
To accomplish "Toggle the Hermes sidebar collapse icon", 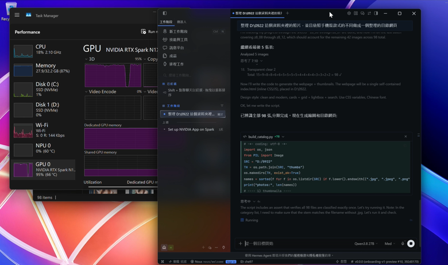I will pos(165,13).
